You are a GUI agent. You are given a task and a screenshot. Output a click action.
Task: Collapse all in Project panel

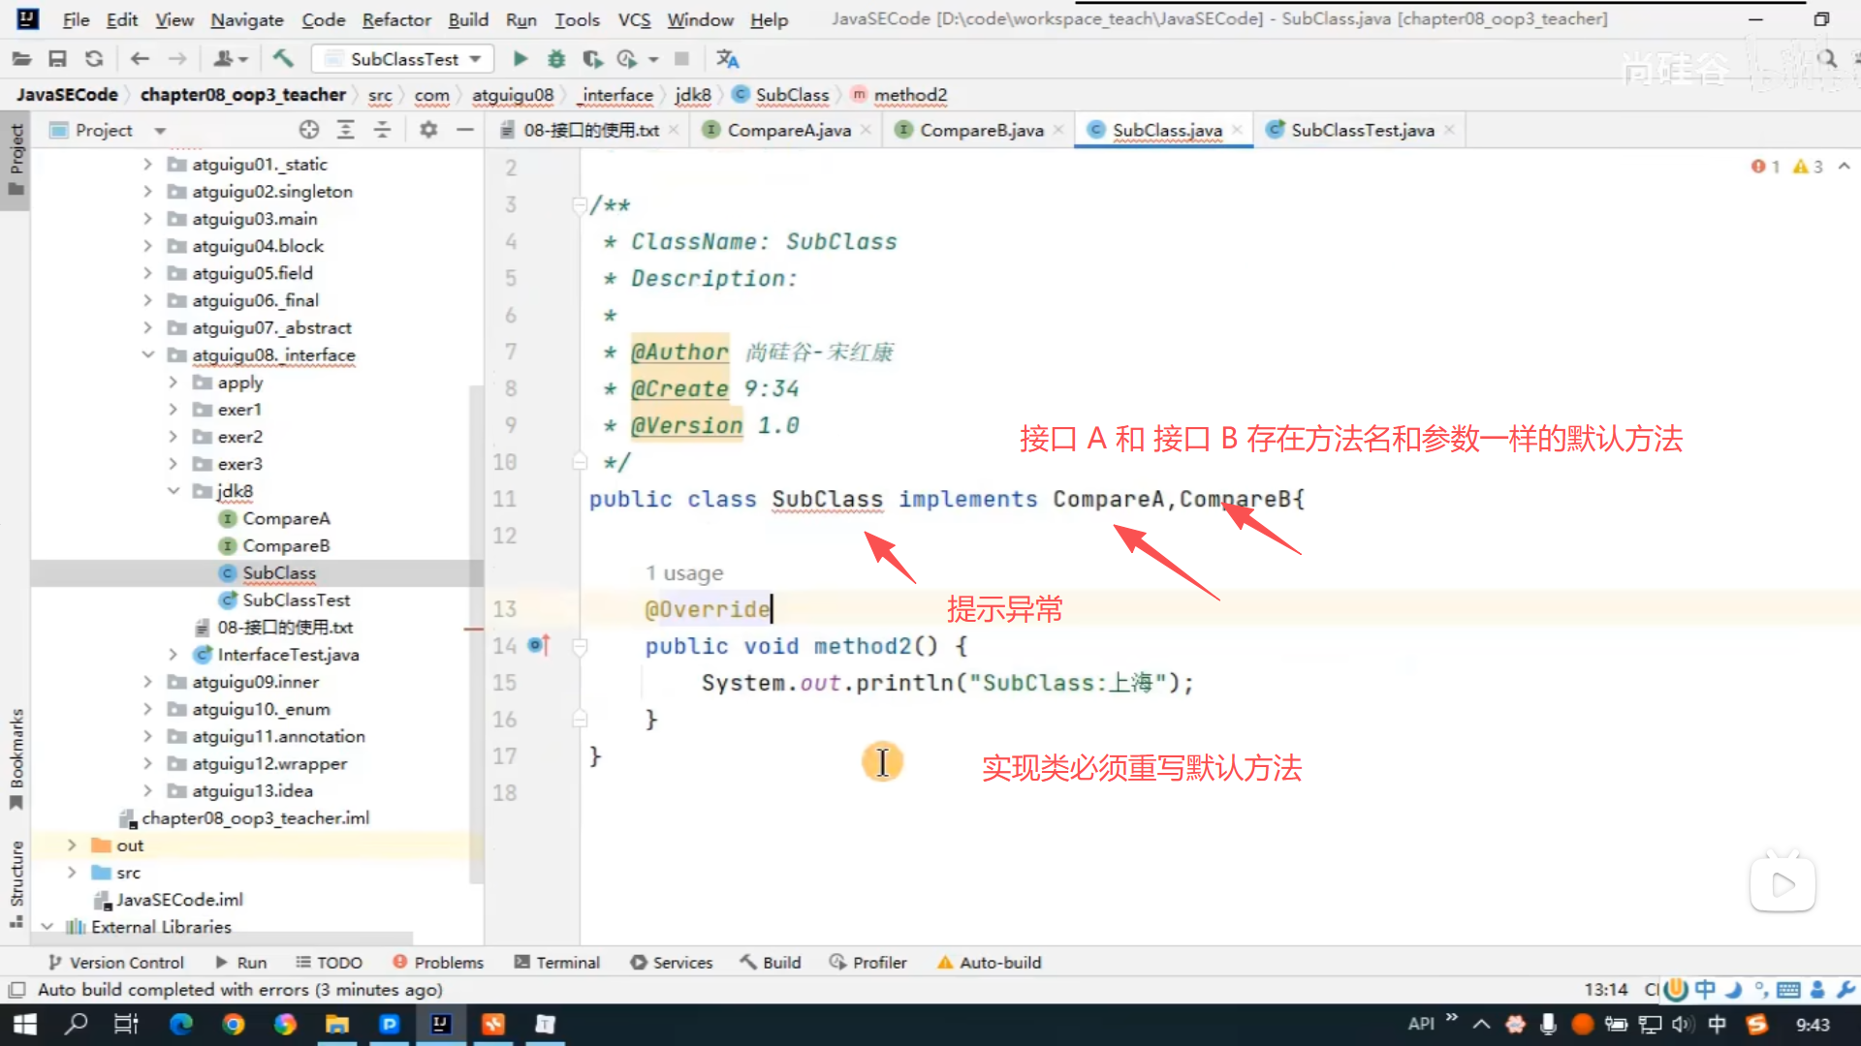pyautogui.click(x=383, y=130)
